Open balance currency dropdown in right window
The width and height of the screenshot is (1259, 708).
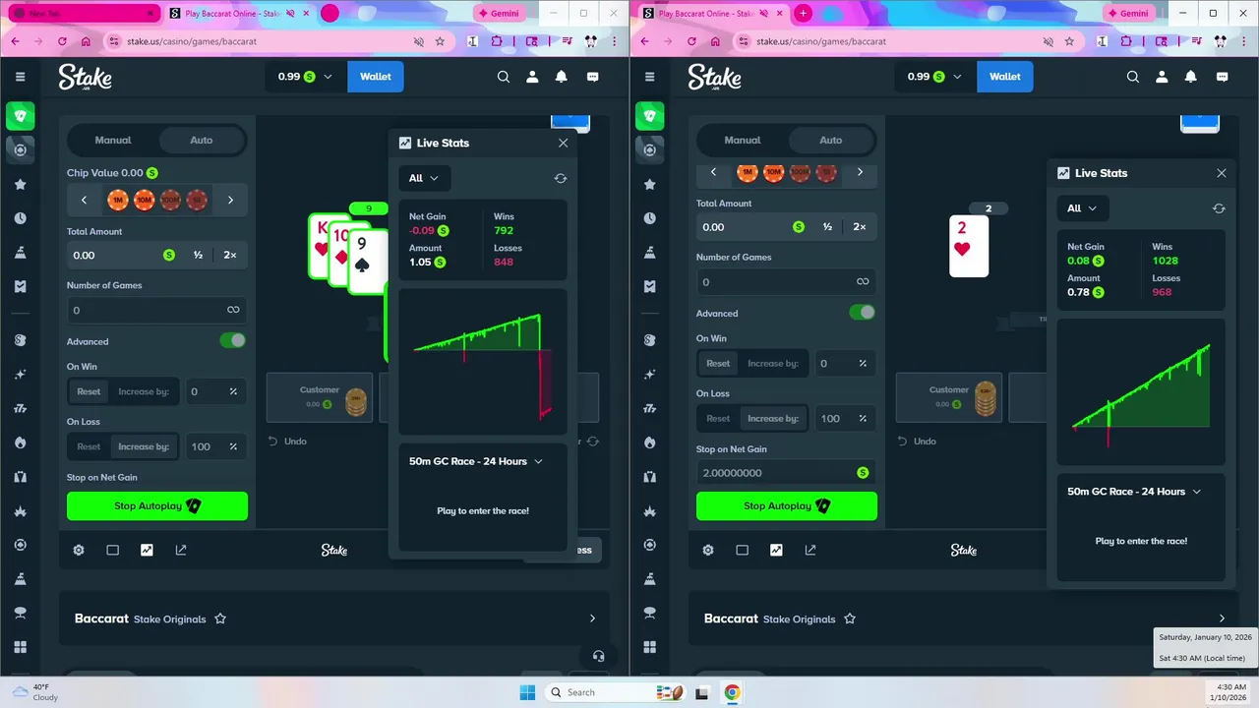pos(935,77)
